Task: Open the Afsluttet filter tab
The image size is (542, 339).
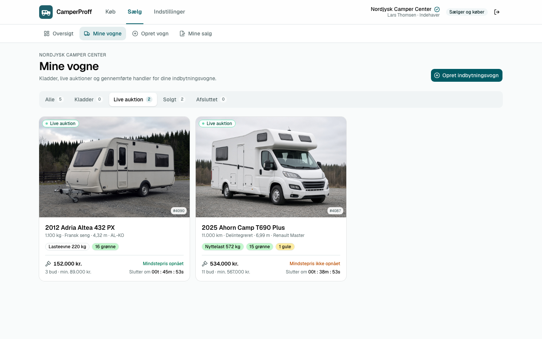Action: tap(211, 99)
